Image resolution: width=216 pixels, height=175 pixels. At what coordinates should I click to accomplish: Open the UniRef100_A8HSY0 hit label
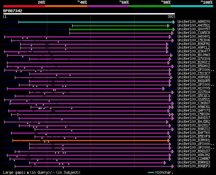point(194,22)
